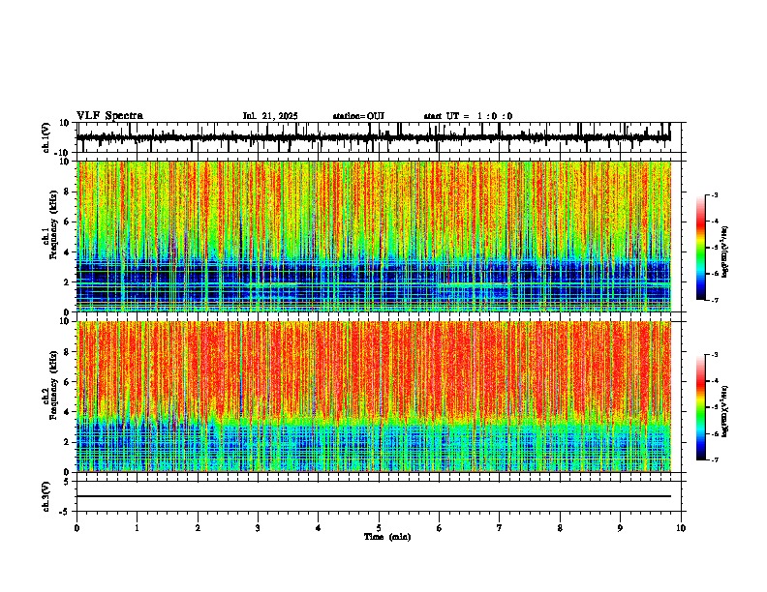Click the "8" tick on ch.1 frequency axis
This screenshot has height=592, width=767.
tap(69, 192)
